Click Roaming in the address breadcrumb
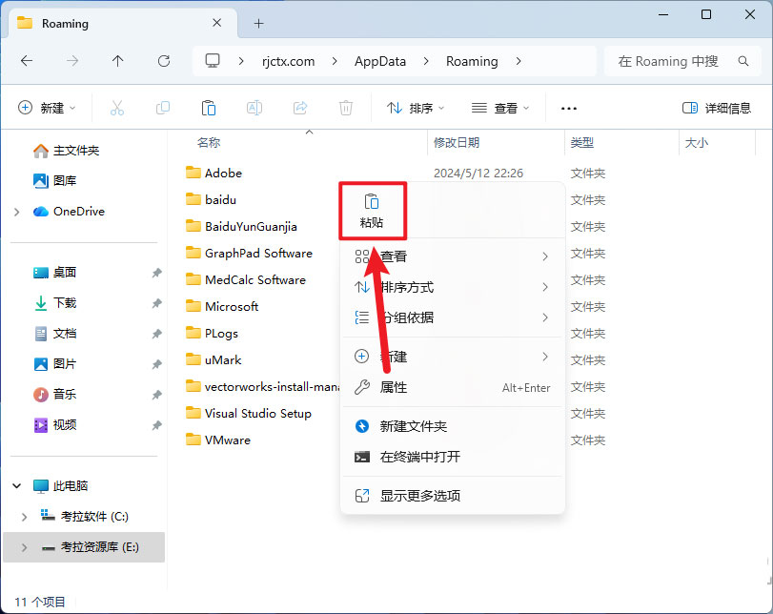The width and height of the screenshot is (773, 614). pos(472,61)
